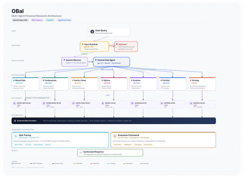Click the user avatar icon in User Query
The image size is (244, 178).
[92, 32]
